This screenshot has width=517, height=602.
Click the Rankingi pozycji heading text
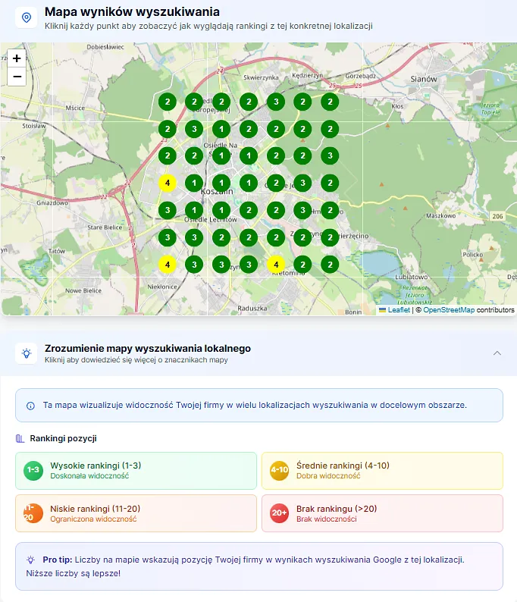tap(64, 438)
